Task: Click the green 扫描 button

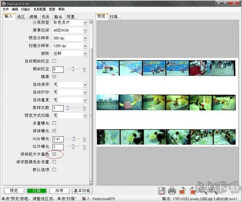Action: (x=37, y=191)
